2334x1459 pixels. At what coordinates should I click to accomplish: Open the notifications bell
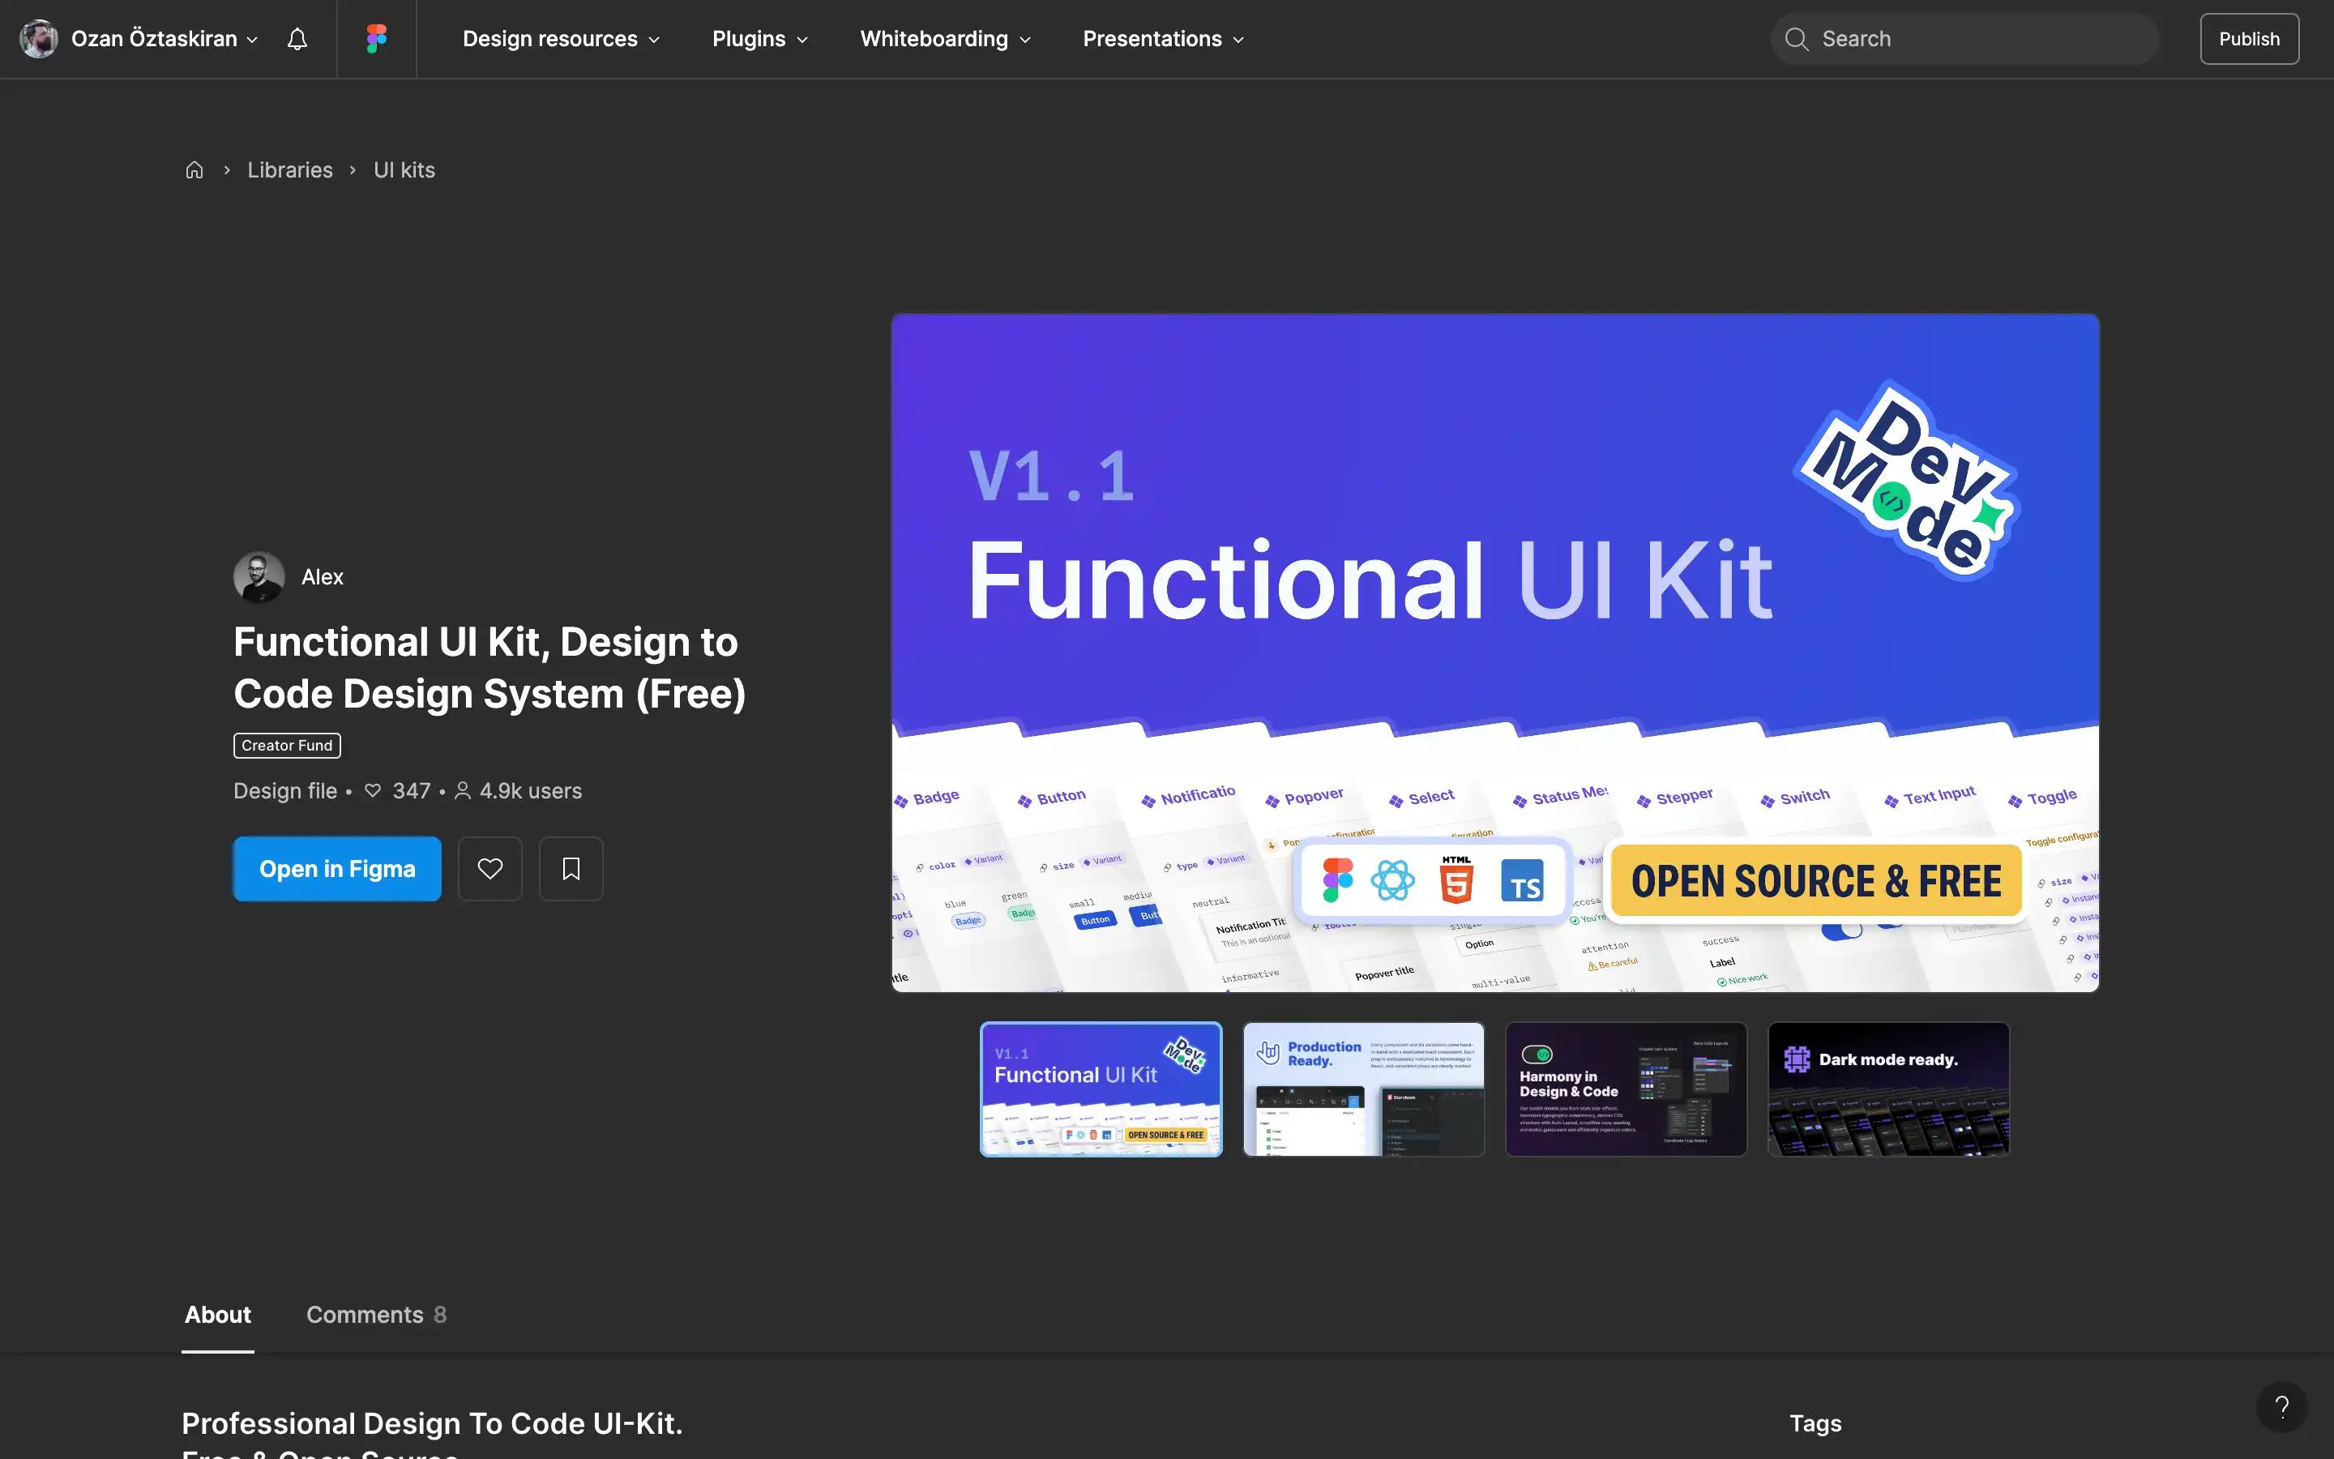297,39
